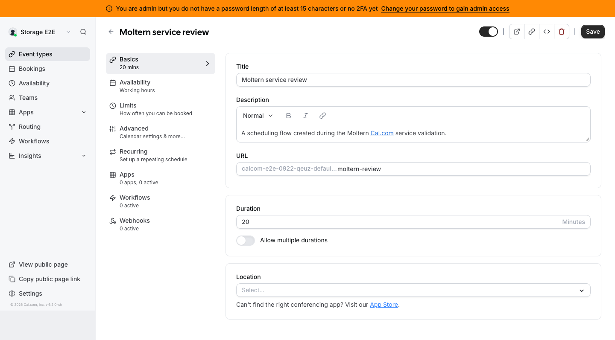Screen dimensions: 615x340
Task: Delete event type with the trash icon
Action: 562,32
